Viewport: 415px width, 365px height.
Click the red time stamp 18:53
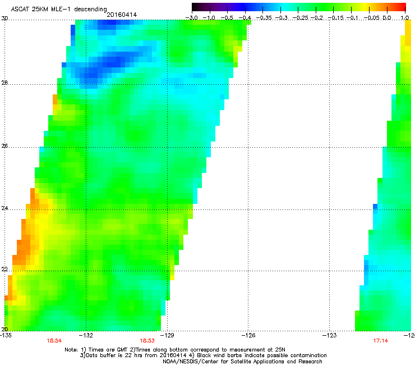point(147,341)
